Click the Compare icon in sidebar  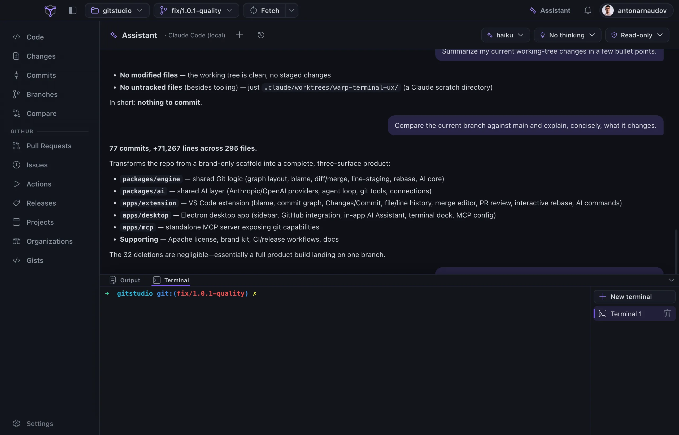pos(16,113)
